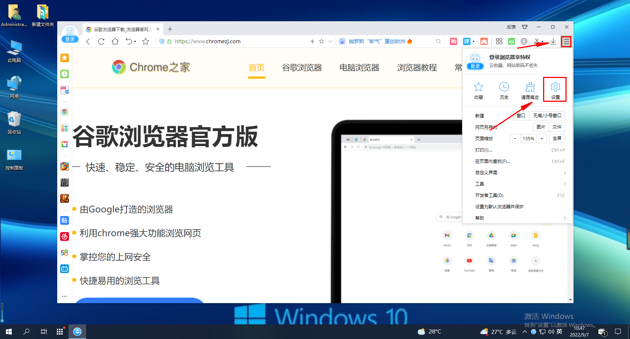Click the lightning speed-mode icon
Screen dimensions: 630x339
(x=312, y=41)
